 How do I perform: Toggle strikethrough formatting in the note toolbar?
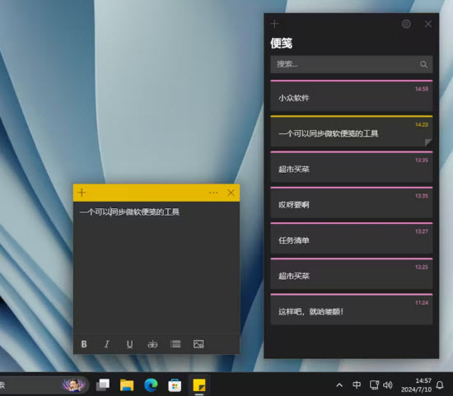pos(152,344)
